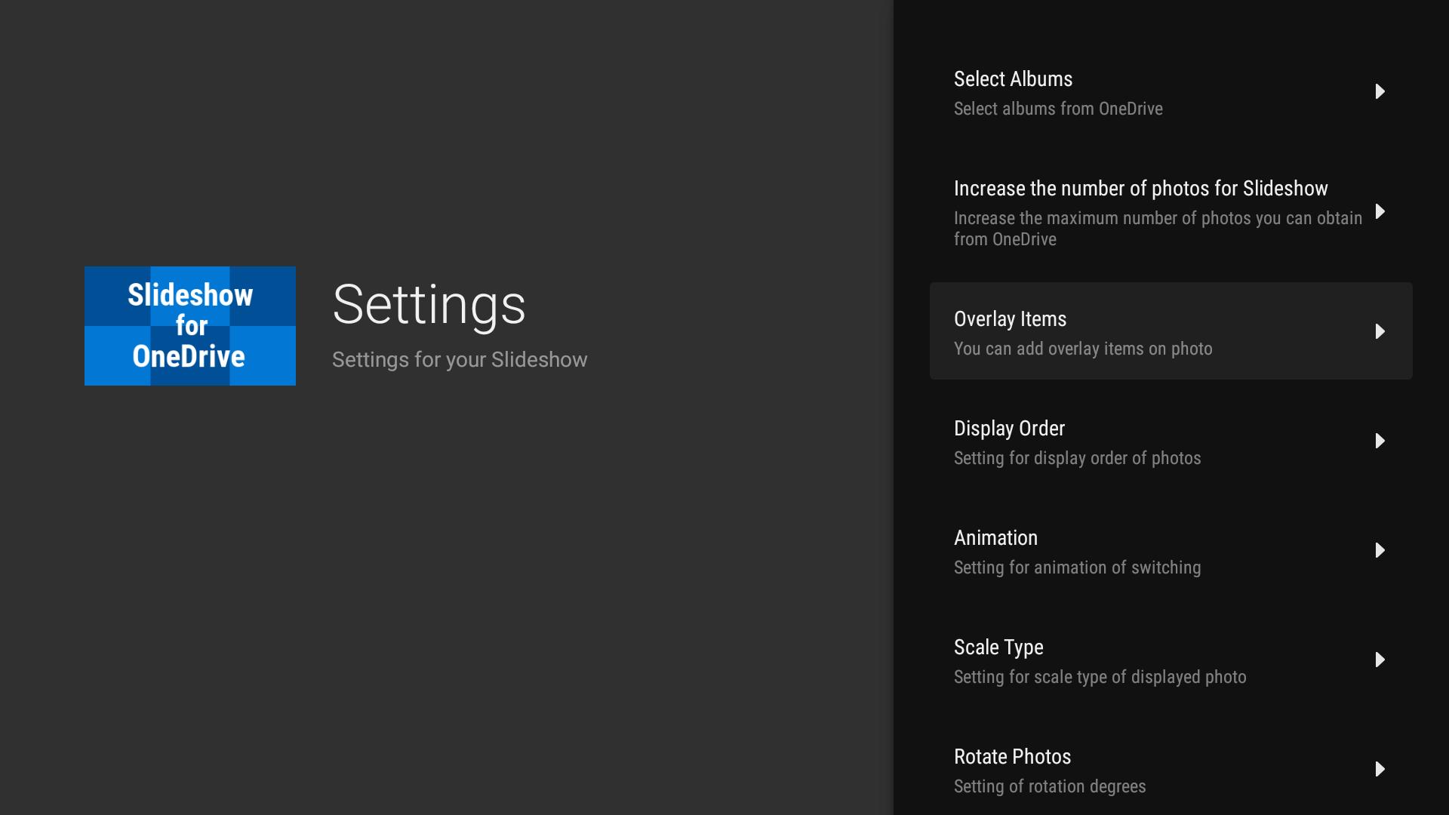
Task: Click the chevron beside Increase number of photos
Action: click(1380, 211)
